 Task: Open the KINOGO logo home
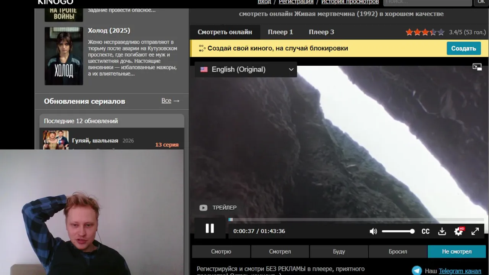point(55,2)
